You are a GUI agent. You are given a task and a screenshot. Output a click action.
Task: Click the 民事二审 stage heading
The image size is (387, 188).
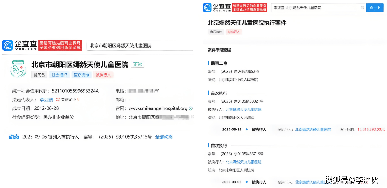pos(219,63)
